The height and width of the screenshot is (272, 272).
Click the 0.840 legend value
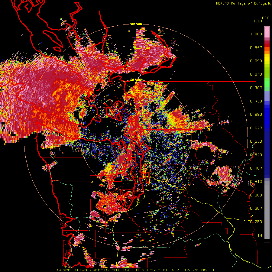[x=256, y=74]
